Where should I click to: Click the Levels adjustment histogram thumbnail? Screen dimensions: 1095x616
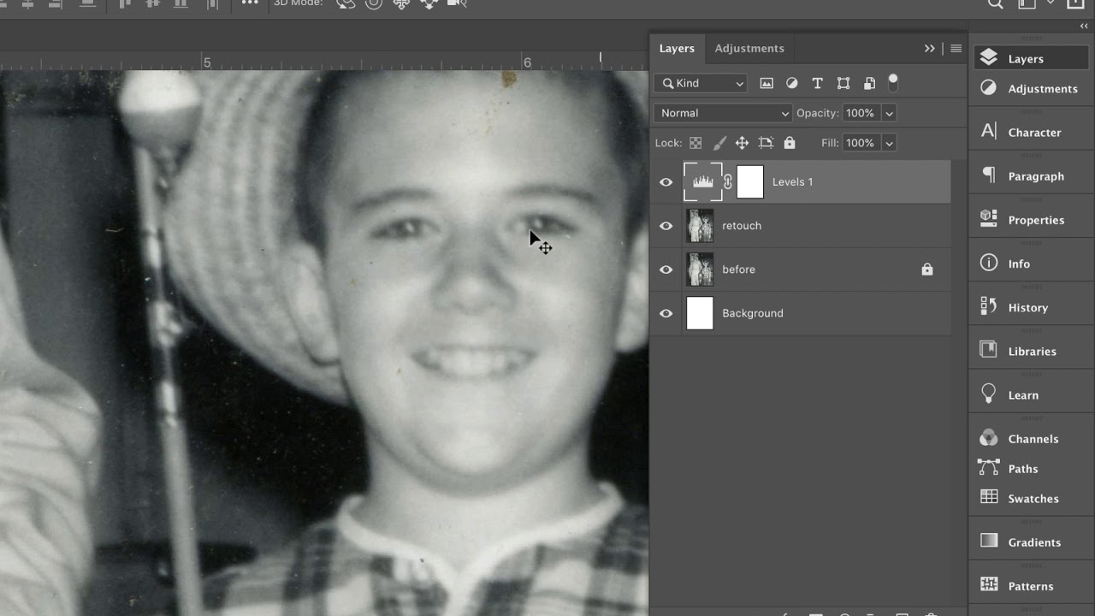tap(702, 181)
